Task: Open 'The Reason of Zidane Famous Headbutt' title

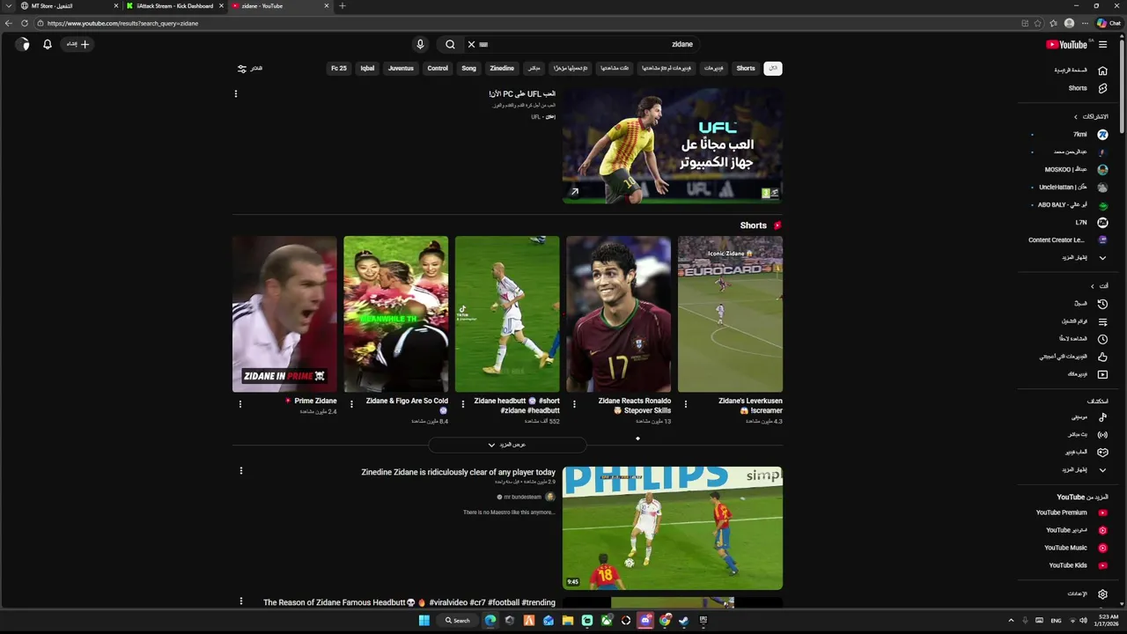Action: (x=409, y=602)
